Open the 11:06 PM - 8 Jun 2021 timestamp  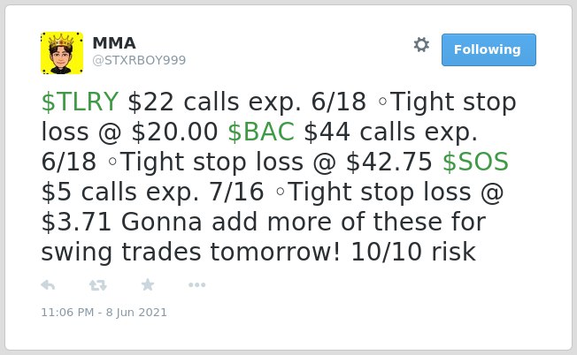(x=104, y=313)
